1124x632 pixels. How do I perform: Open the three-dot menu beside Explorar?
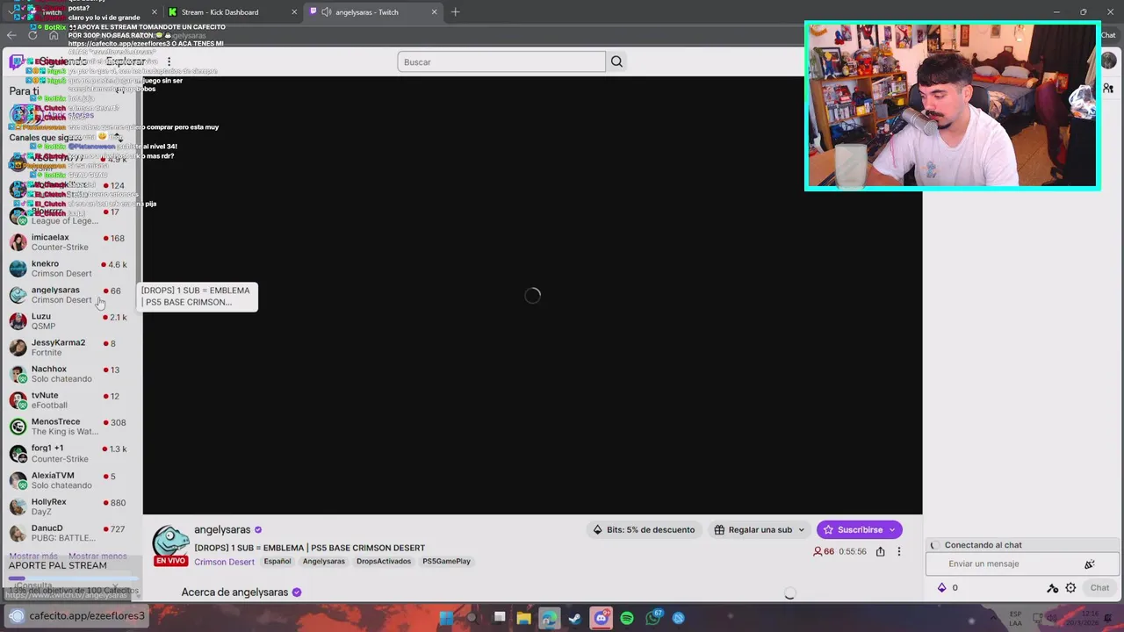click(169, 61)
